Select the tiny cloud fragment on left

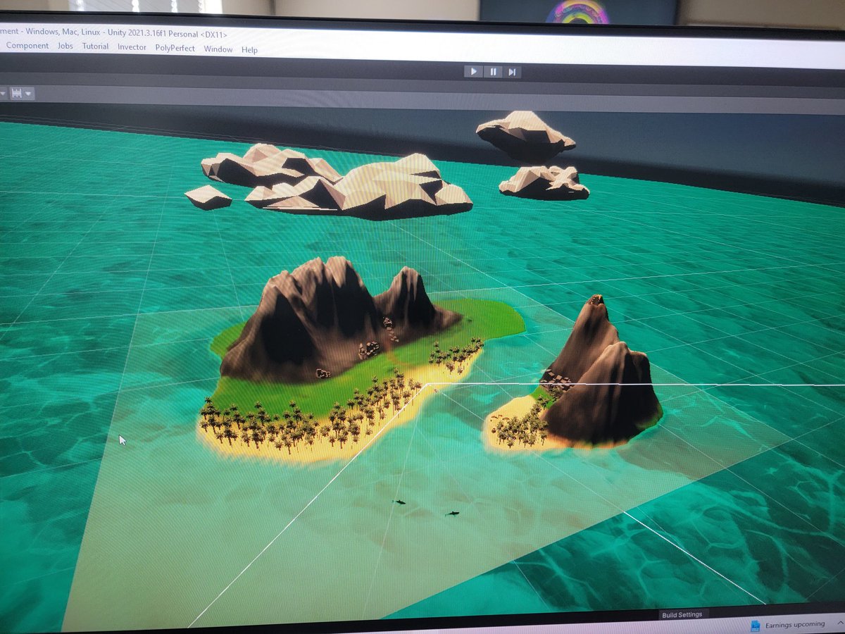[x=208, y=197]
